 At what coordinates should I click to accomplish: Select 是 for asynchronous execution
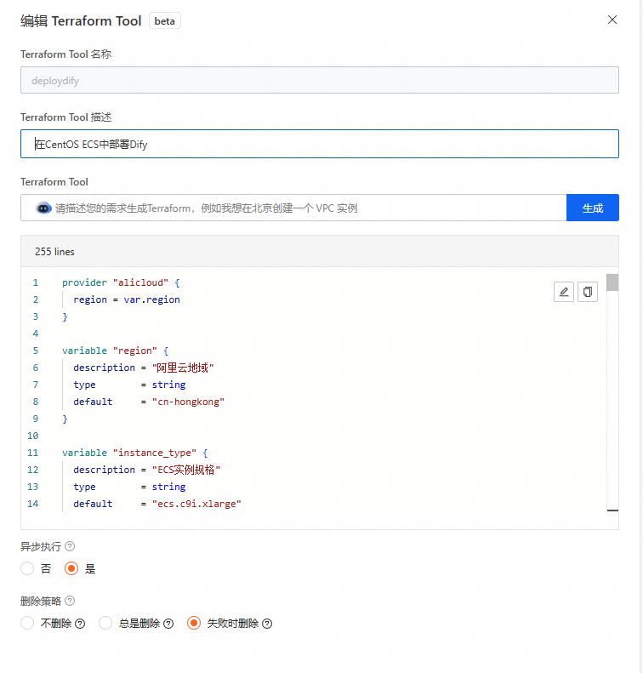click(71, 568)
